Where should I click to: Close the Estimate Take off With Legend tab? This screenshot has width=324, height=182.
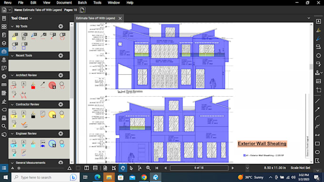(x=120, y=19)
